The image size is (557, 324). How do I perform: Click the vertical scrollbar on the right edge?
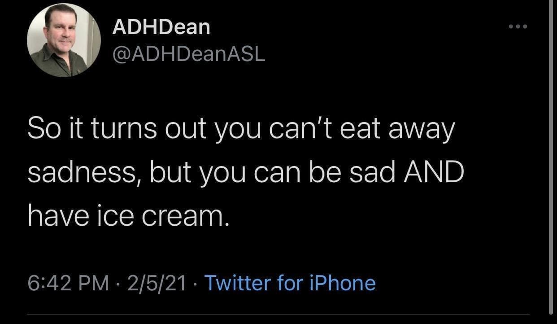[x=551, y=157]
